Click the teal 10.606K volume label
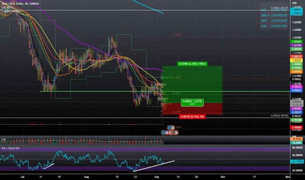Viewport: 305px width, 180px height. (x=296, y=143)
